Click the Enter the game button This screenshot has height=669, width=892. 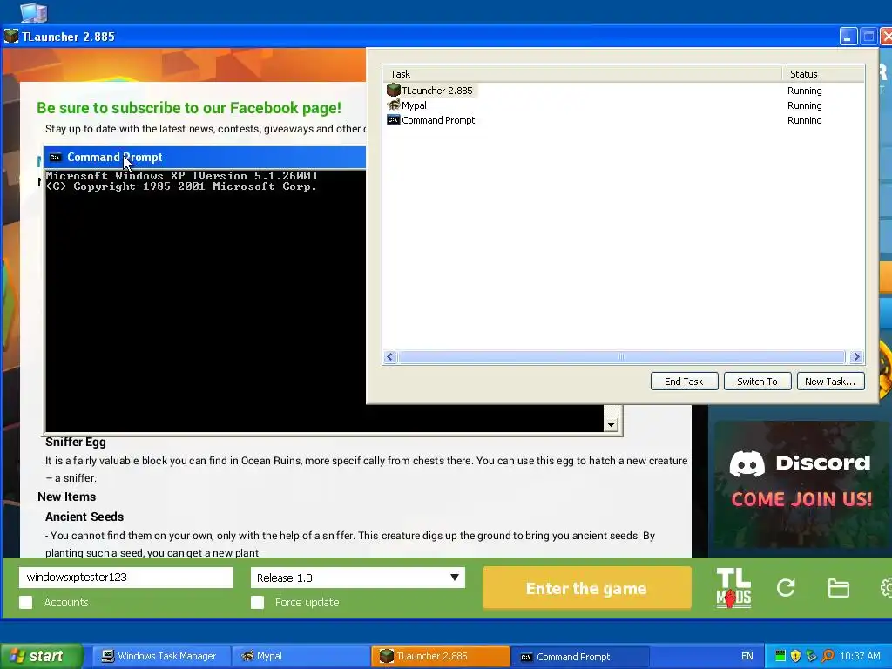[586, 588]
